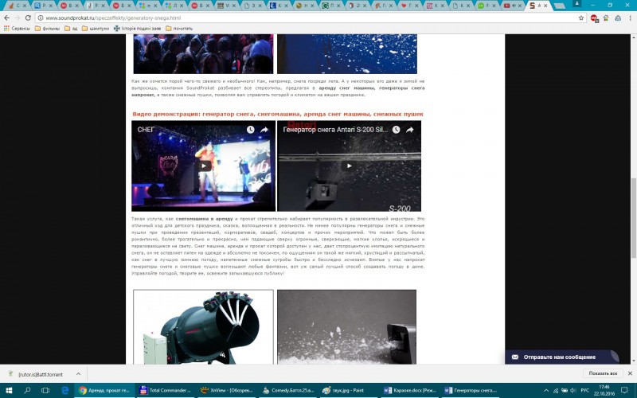This screenshot has height=398, width=637.
Task: Open the шампуни bookmarks folder
Action: [x=96, y=29]
